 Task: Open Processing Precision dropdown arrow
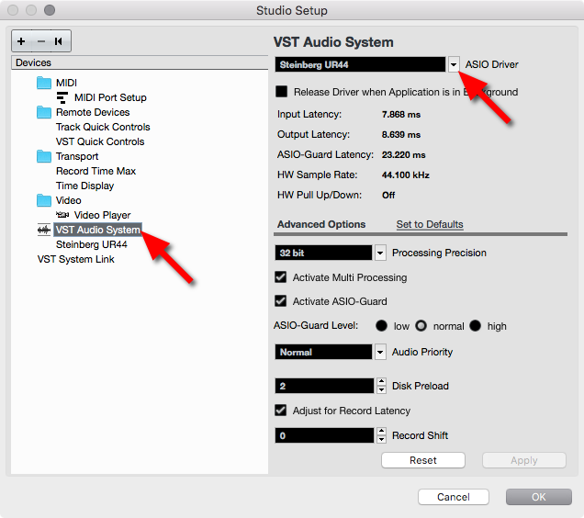(x=380, y=253)
